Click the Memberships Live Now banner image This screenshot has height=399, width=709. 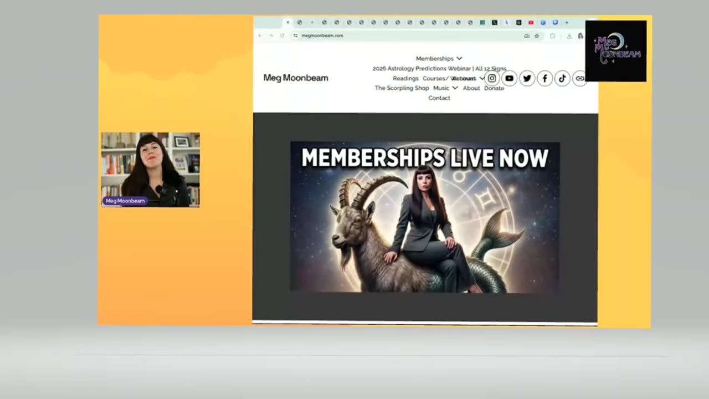pyautogui.click(x=425, y=217)
